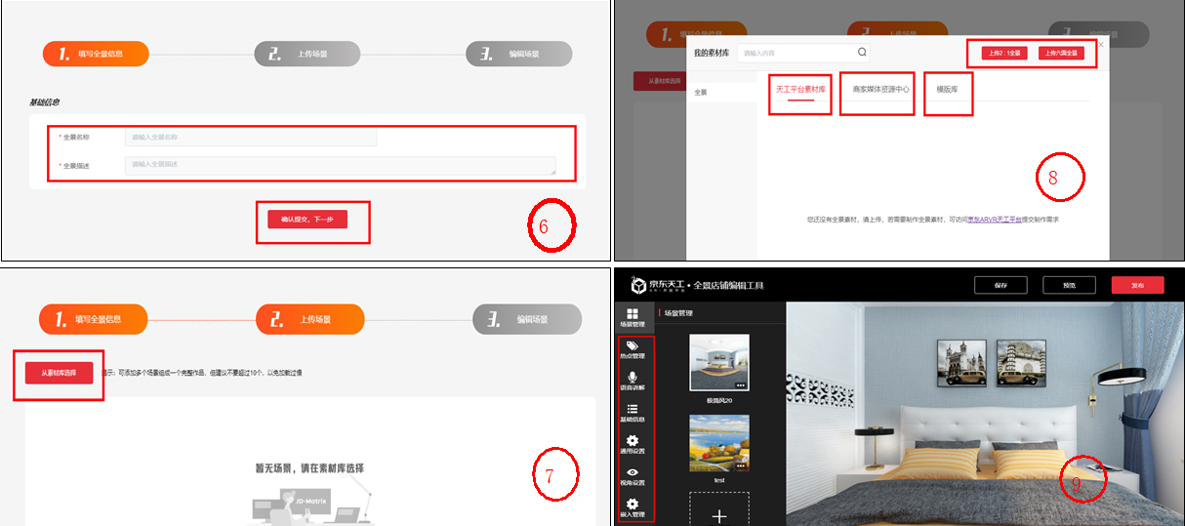The width and height of the screenshot is (1185, 526).
Task: Open 通用设置 gear icon
Action: click(632, 442)
